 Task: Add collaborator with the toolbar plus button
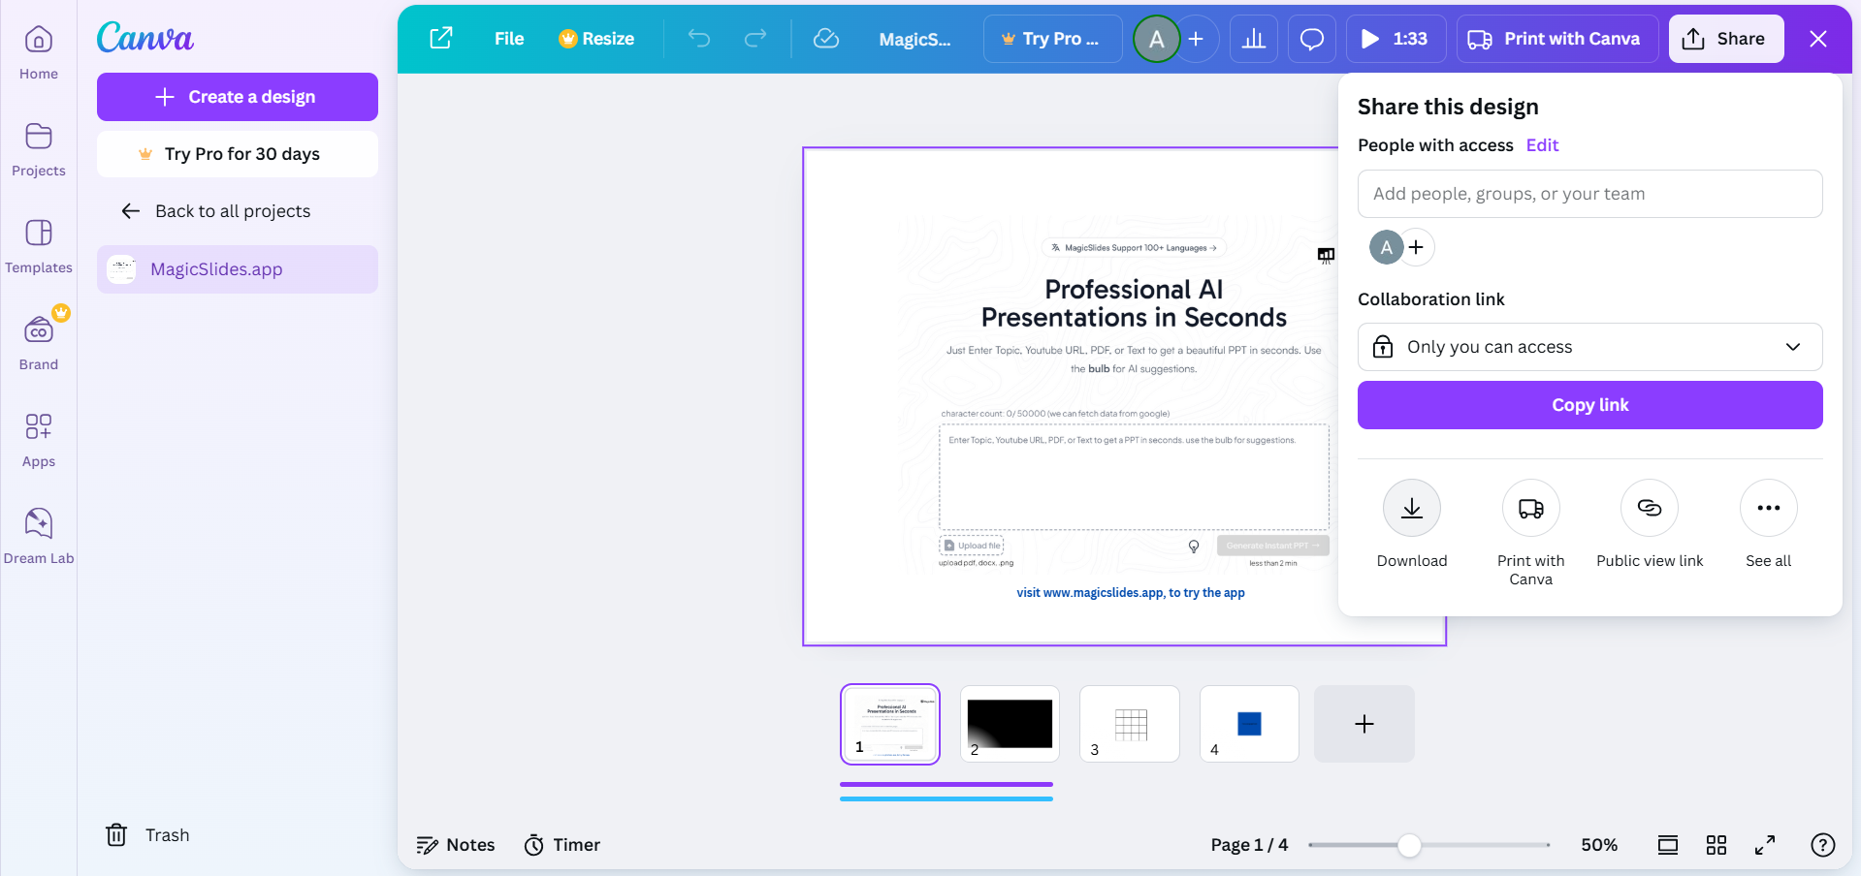tap(1197, 39)
